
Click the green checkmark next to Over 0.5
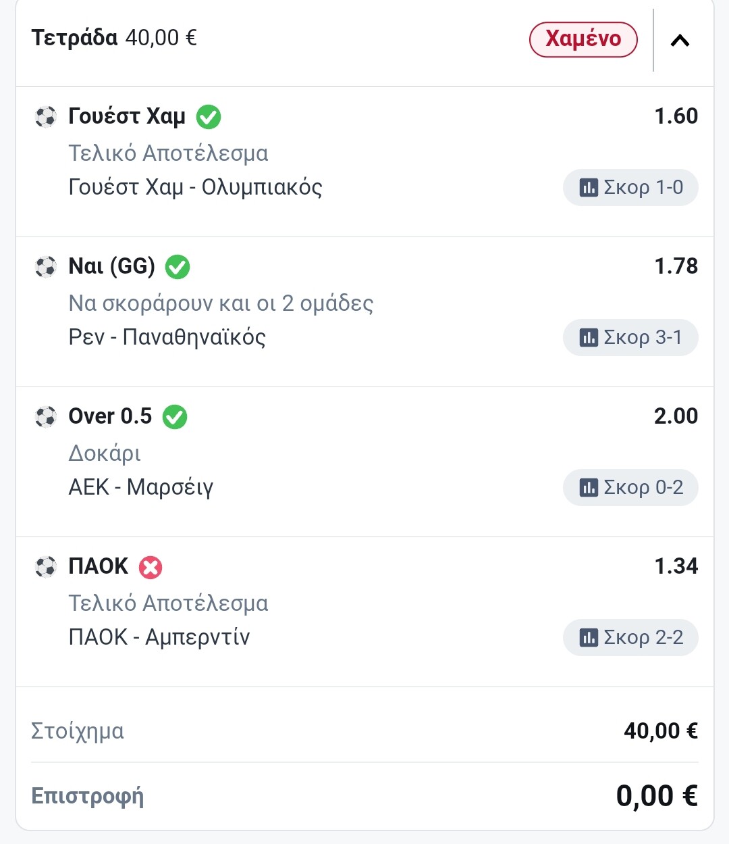click(x=175, y=417)
